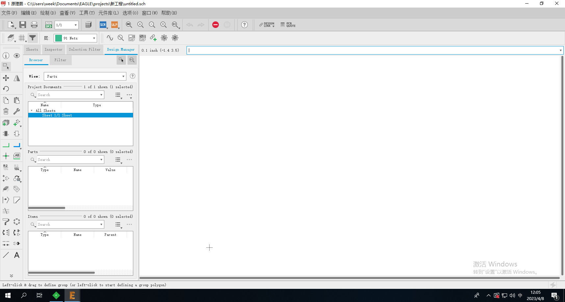Select the Net drawing tool
The image size is (565, 302).
click(6, 145)
